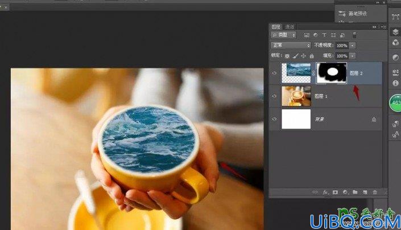Screen dimensions: 401x230
Task: Open the layers panel flyout menu
Action: [383, 27]
